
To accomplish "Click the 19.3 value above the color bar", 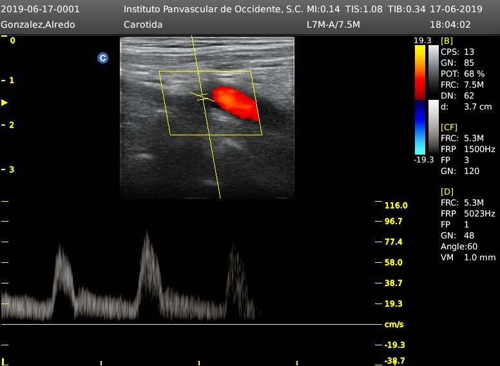I will coord(423,41).
